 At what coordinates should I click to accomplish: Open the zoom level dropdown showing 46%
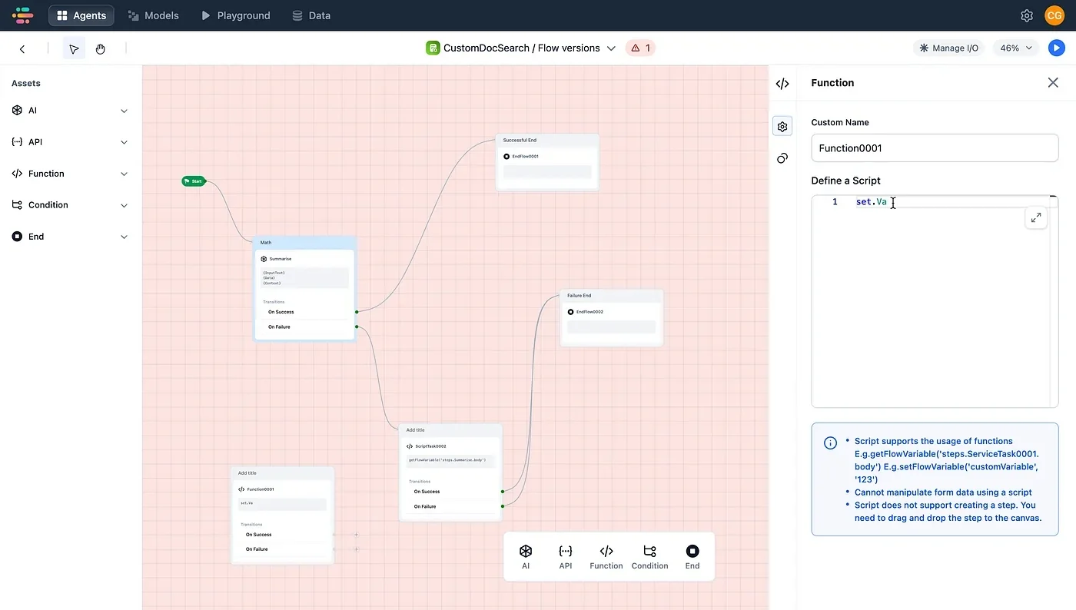point(1015,48)
